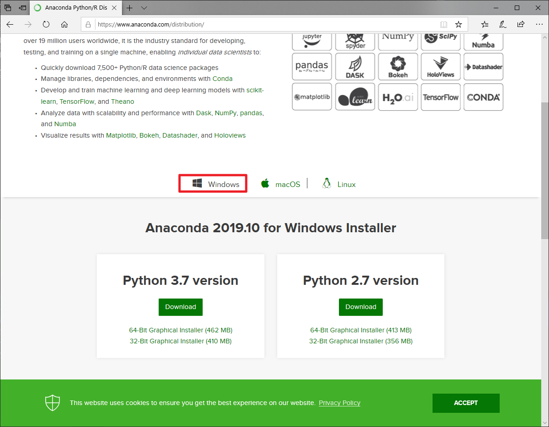The width and height of the screenshot is (549, 427).
Task: Download Python 3.7 version
Action: [180, 307]
